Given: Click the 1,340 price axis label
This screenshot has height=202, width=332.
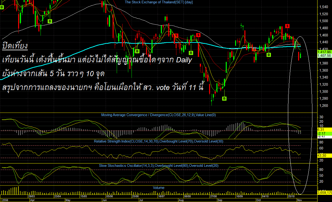Looking at the screenshot, I should coord(324,78).
